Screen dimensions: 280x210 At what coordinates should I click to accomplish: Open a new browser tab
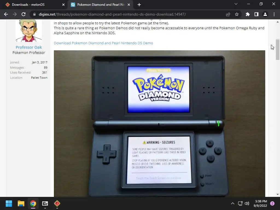click(x=139, y=5)
